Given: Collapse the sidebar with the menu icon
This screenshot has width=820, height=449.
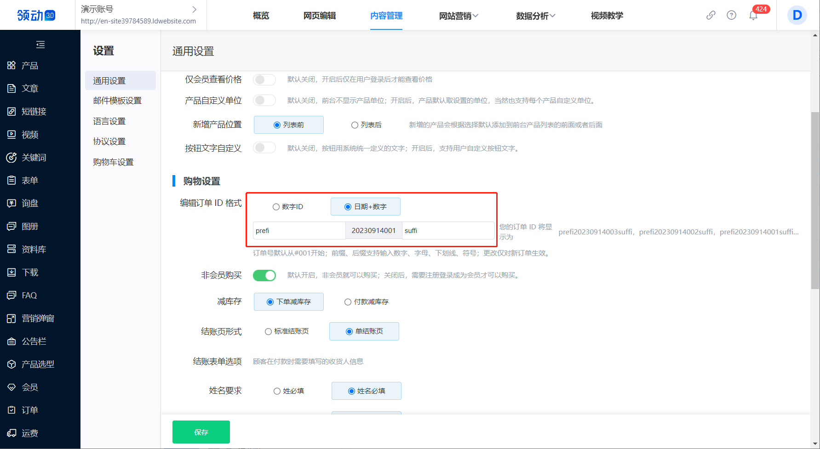Looking at the screenshot, I should [40, 45].
